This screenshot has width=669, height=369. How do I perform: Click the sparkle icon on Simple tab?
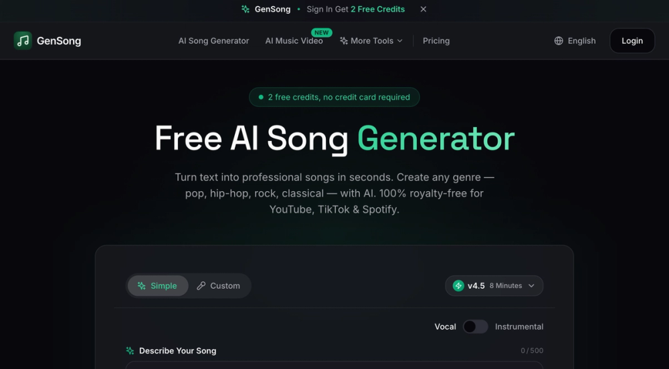click(141, 286)
